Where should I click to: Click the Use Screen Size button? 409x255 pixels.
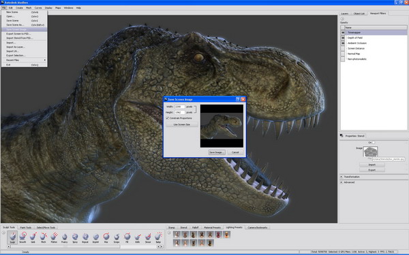coord(182,124)
